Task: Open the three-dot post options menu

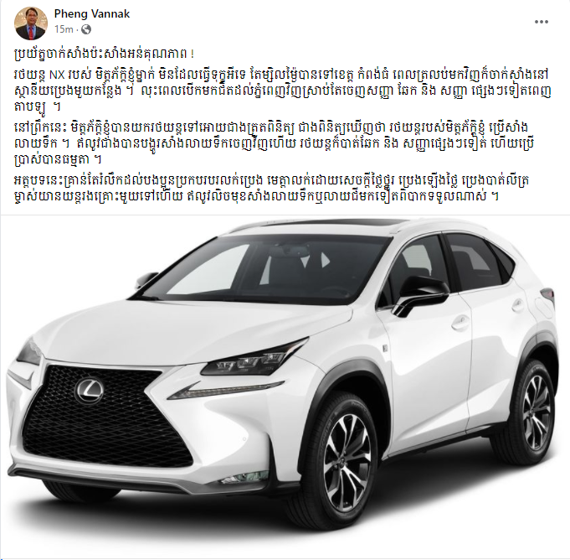Action: click(541, 22)
